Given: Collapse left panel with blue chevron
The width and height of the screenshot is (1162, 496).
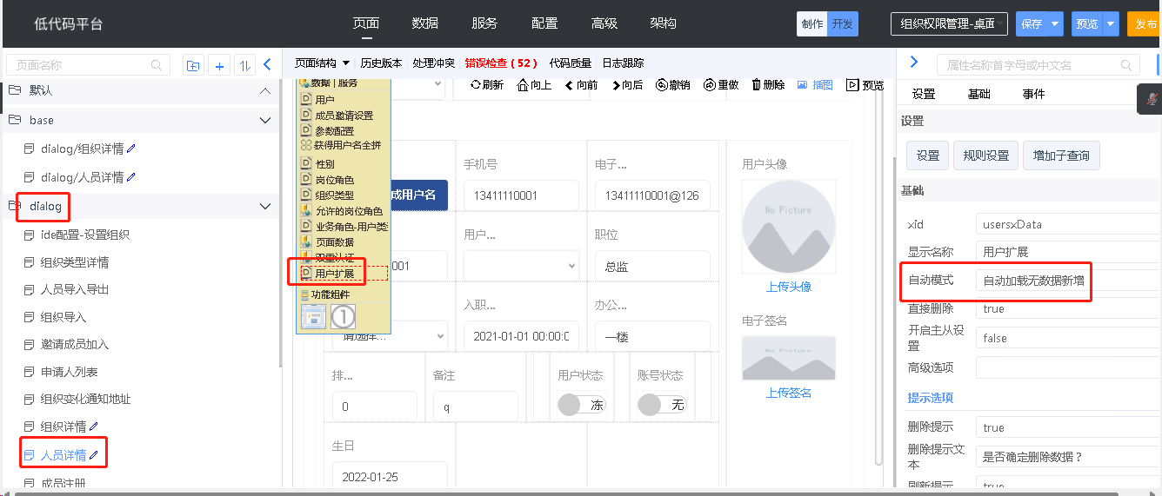Looking at the screenshot, I should coord(267,64).
